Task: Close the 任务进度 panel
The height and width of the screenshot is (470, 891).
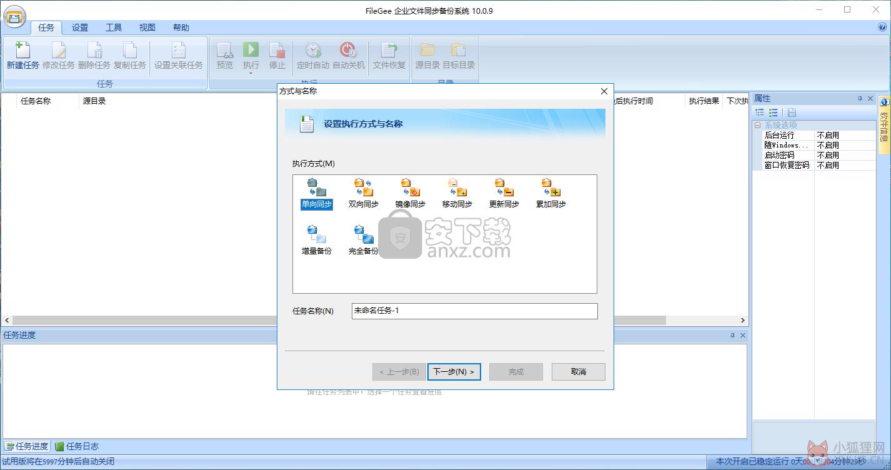Action: click(x=743, y=335)
